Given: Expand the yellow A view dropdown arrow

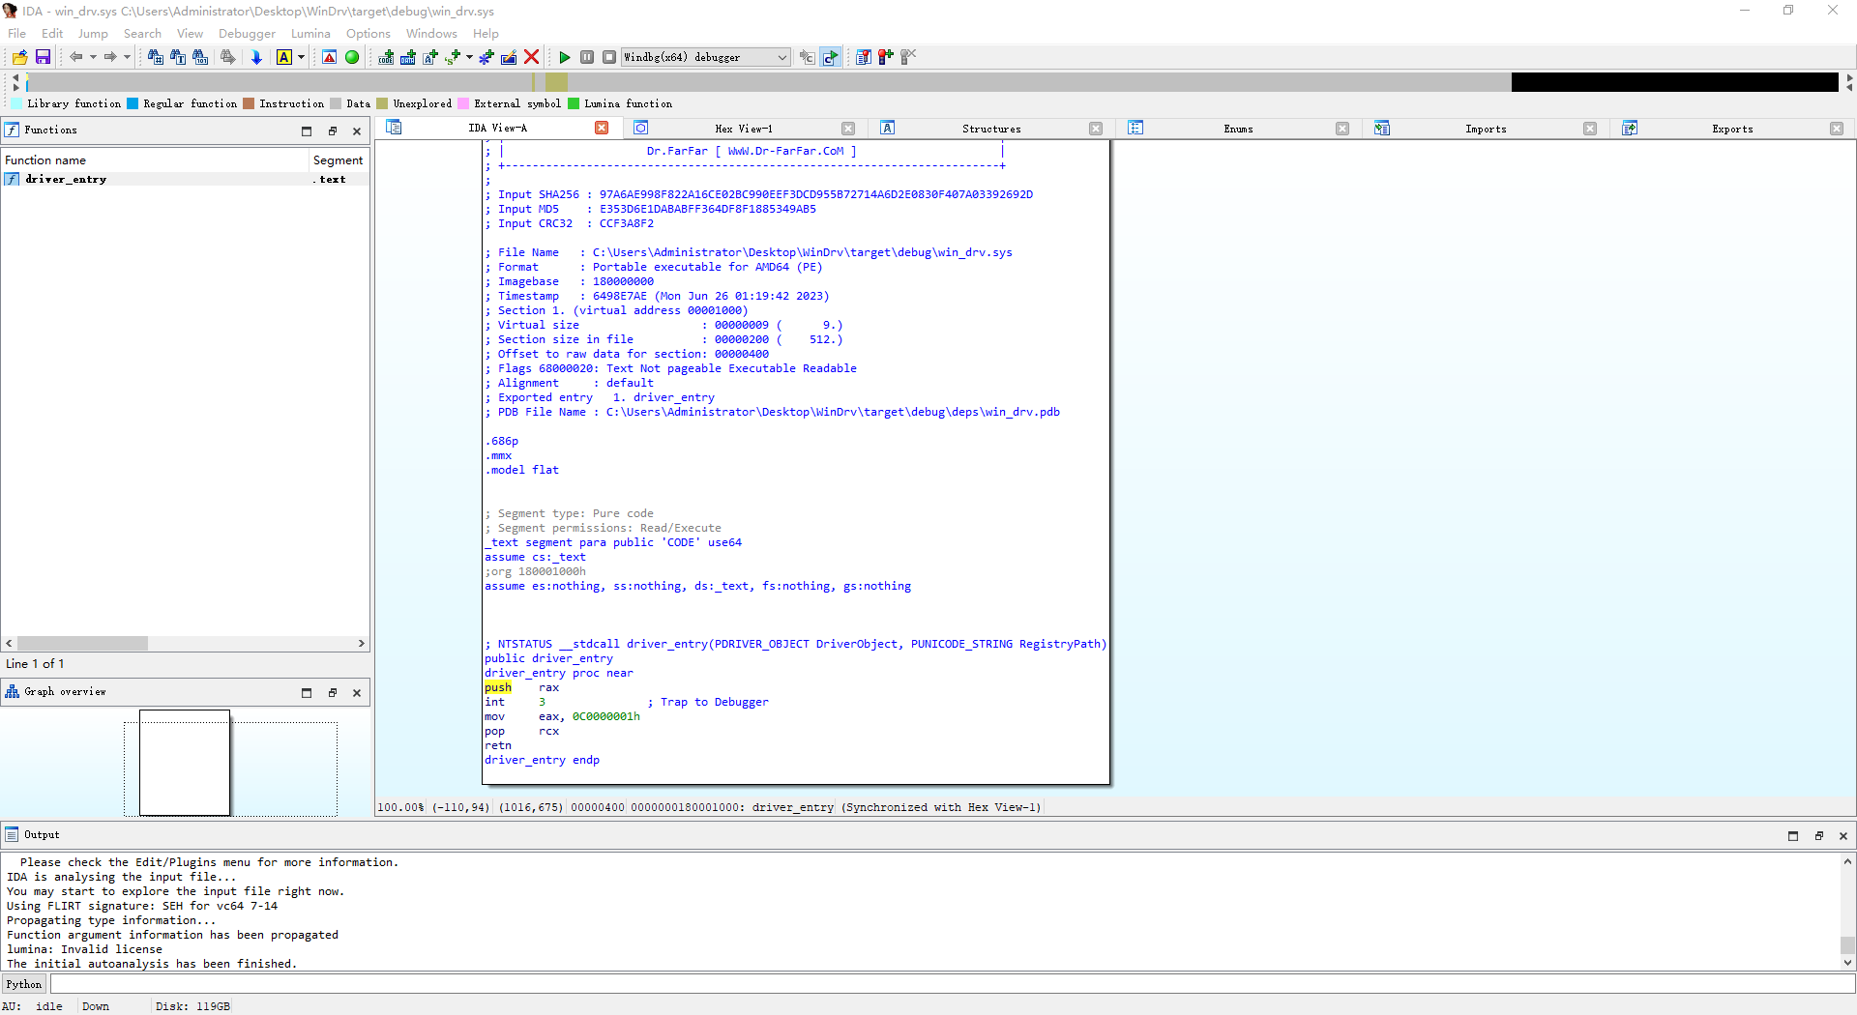Looking at the screenshot, I should click(301, 57).
